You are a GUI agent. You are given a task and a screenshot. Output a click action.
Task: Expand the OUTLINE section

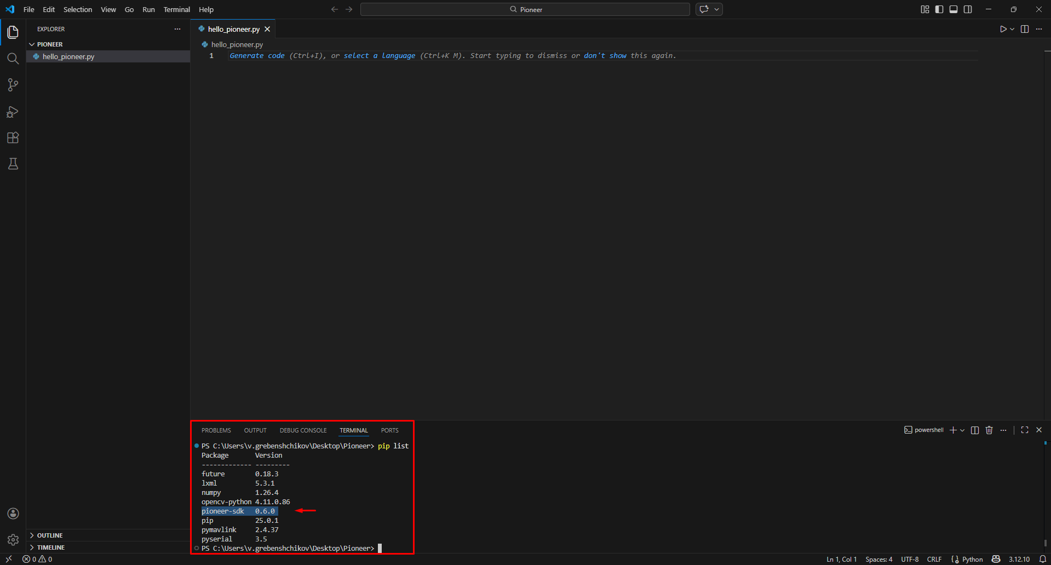108,535
